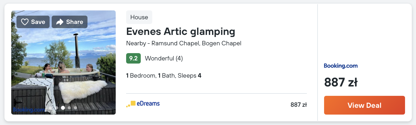The image size is (416, 125).
Task: Go to the fourth photo carousel dot
Action: coord(69,108)
